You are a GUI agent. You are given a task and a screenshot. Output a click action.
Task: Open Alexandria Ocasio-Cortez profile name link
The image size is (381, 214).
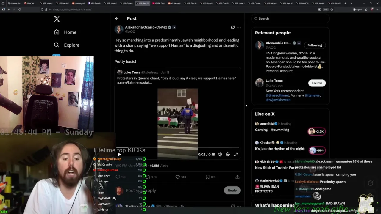(146, 27)
